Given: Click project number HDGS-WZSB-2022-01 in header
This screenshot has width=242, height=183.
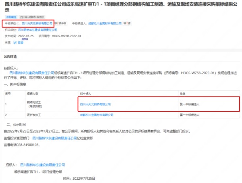Looking at the screenshot, I should pyautogui.click(x=67, y=36).
